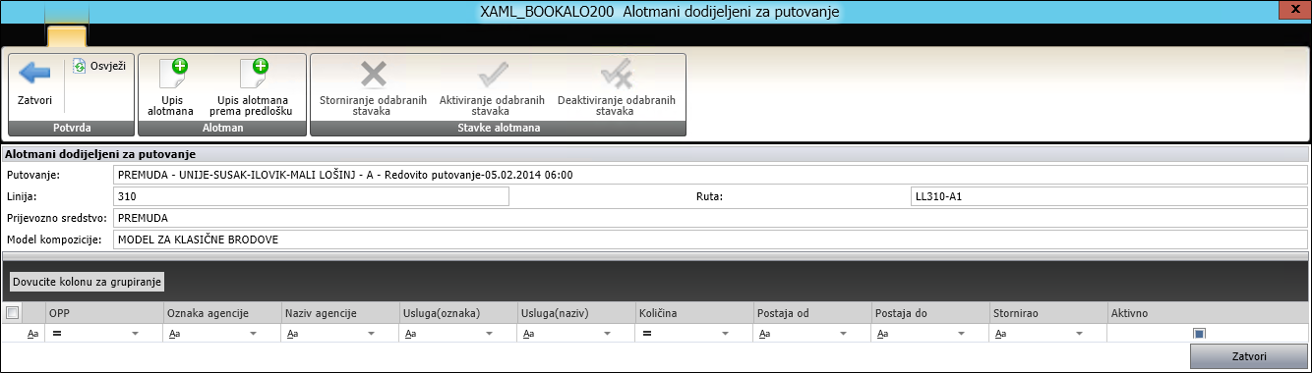Click Deaktiviranje odabranih stavaka icon
Viewport: 1312px width, 373px height.
pyautogui.click(x=616, y=75)
